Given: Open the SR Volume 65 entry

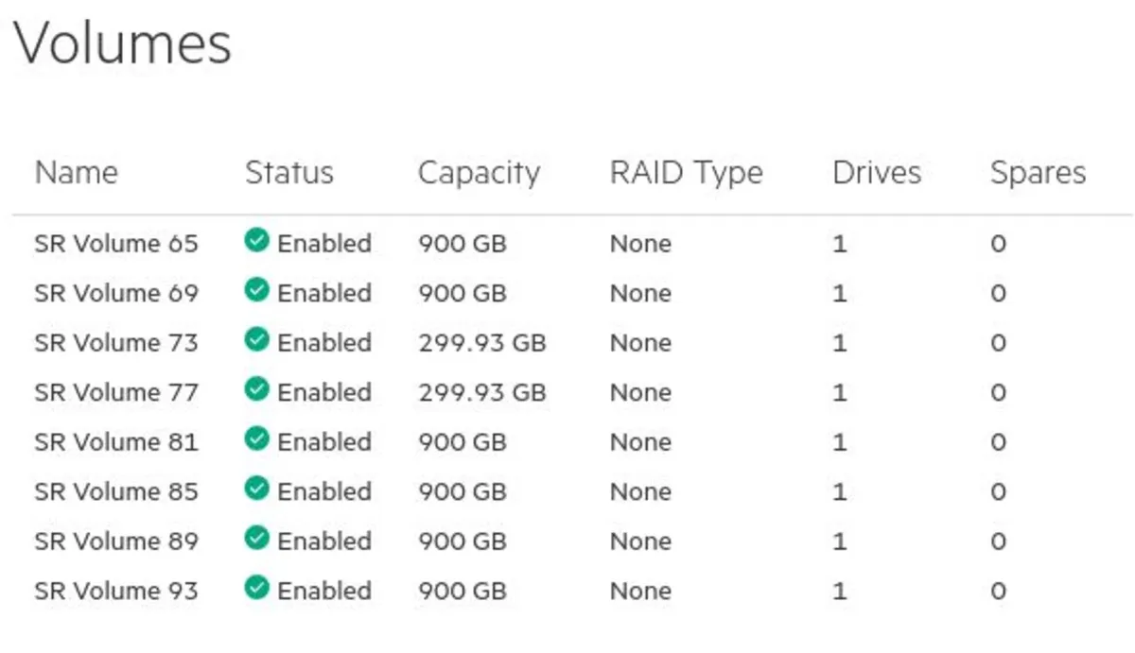Looking at the screenshot, I should pos(115,243).
